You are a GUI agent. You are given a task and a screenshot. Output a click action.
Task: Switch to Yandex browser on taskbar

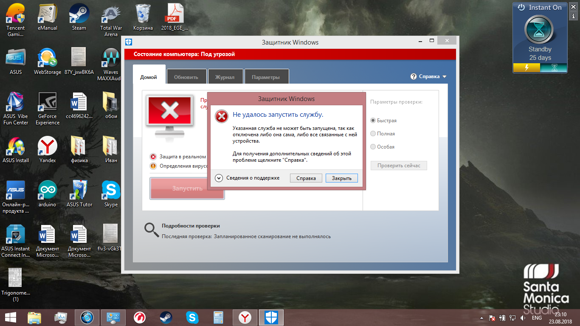[245, 318]
